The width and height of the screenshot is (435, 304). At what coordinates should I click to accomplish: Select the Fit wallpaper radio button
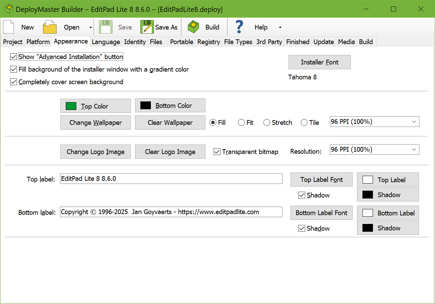tap(241, 122)
